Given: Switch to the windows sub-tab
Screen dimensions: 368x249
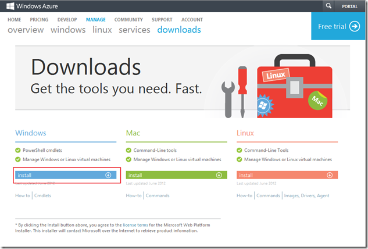Looking at the screenshot, I should (68, 30).
